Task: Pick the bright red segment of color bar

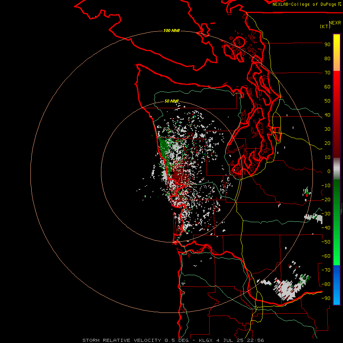Action: click(x=337, y=80)
